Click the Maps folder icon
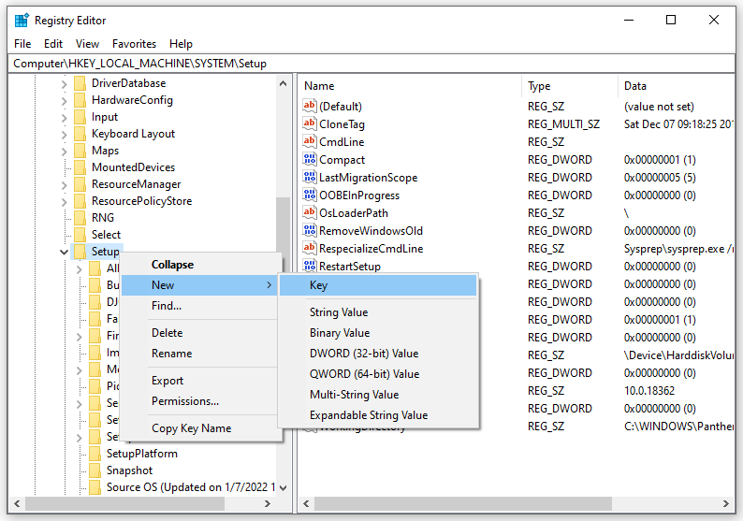Image resolution: width=743 pixels, height=521 pixels. [x=80, y=151]
